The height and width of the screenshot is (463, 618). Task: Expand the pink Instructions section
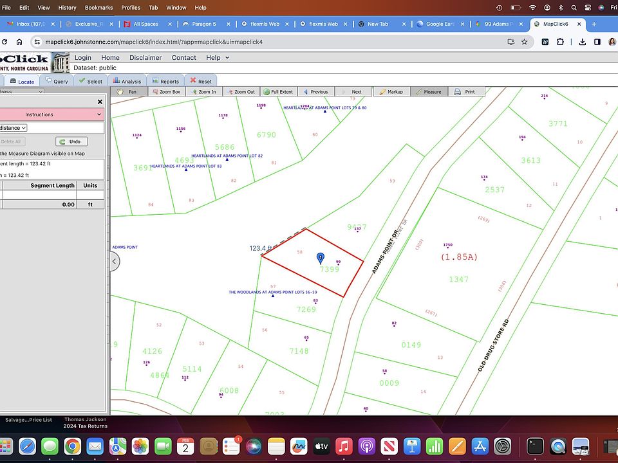coord(51,114)
